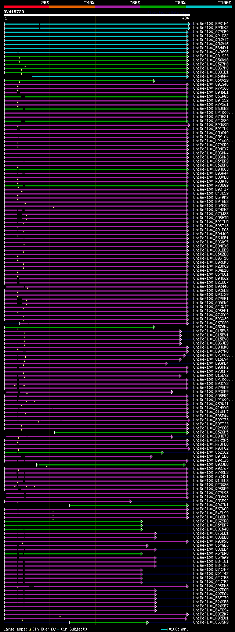Select the UniRef100_Q5XV19 label
Screen dimensions: 235x632
211,80
